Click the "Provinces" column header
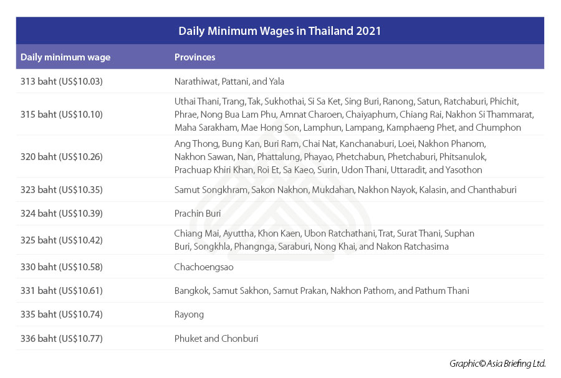Viewport: 561px width, 378px height. click(195, 57)
